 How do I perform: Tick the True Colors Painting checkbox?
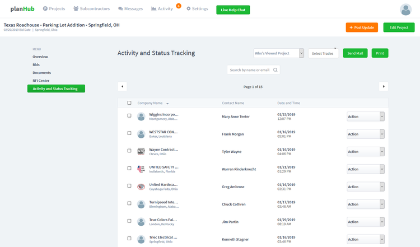tap(129, 222)
